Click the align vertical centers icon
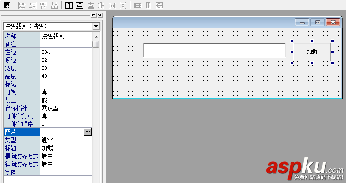Viewport: 346px width, 183px height. click(101, 5)
